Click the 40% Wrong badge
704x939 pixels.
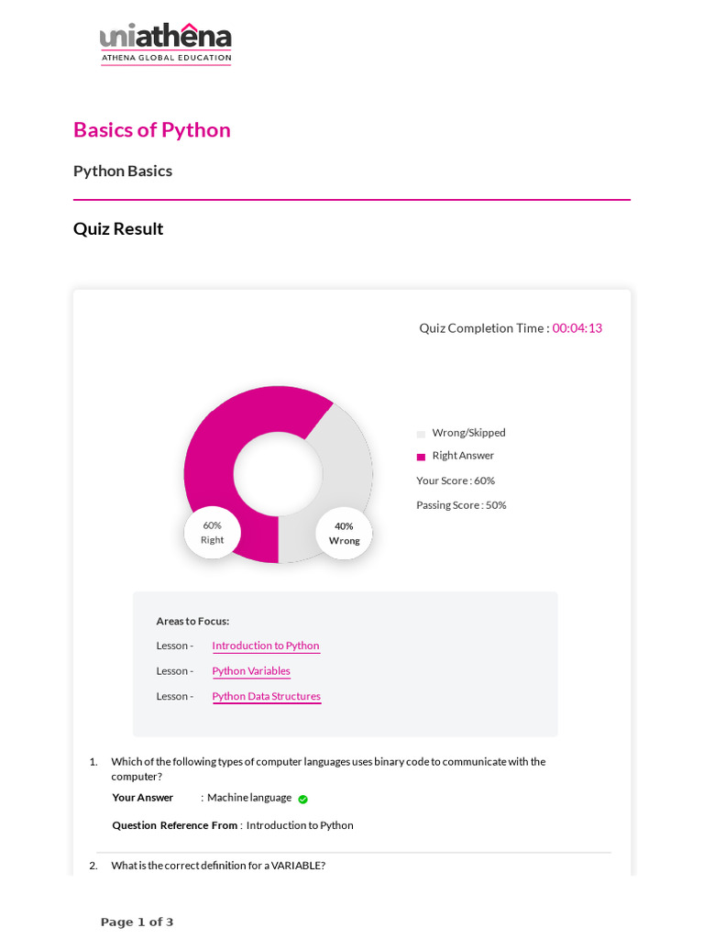(344, 534)
